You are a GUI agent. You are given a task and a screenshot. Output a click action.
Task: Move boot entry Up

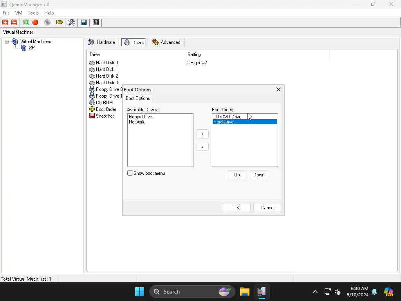237,174
